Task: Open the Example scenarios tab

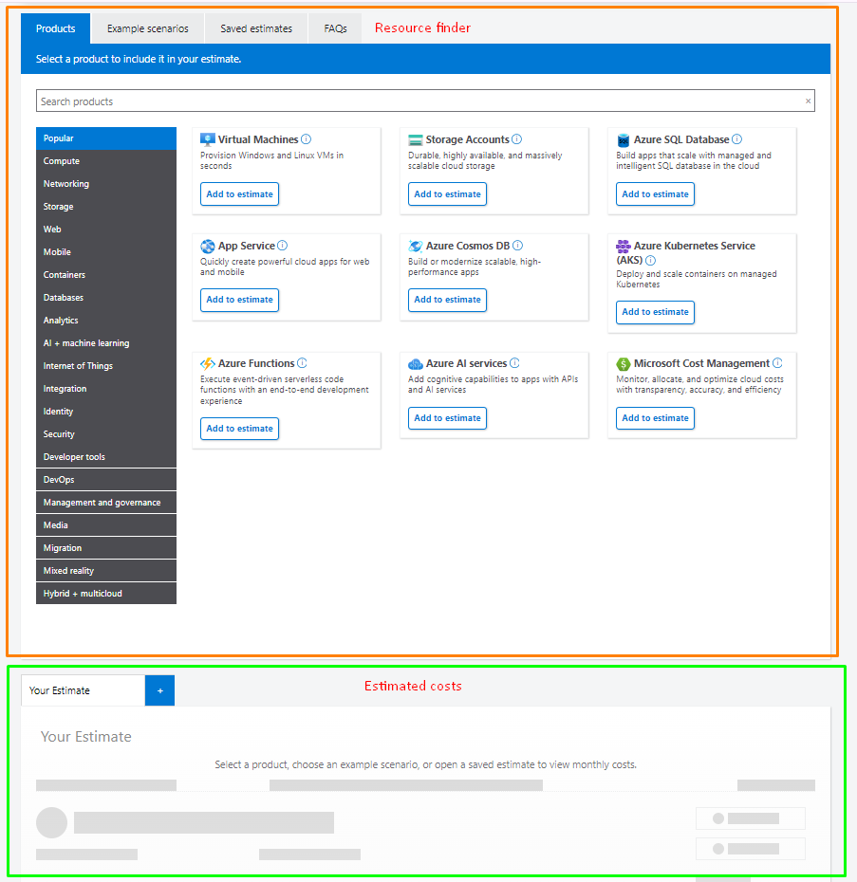Action: 147,28
